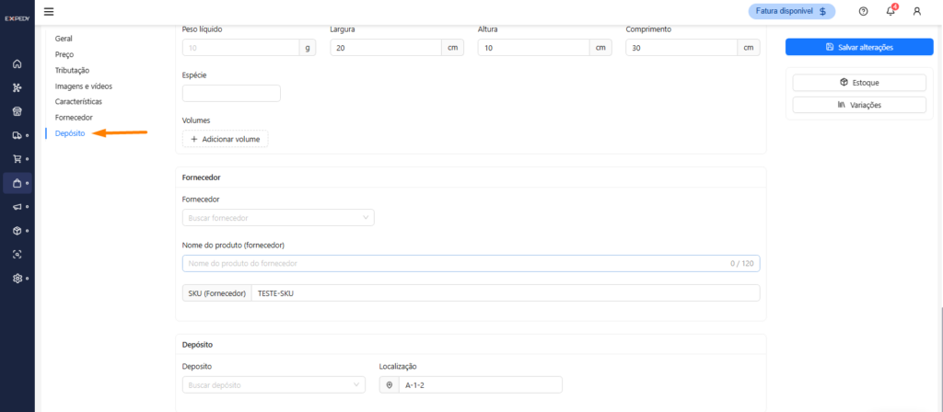Open the box inventory icon in sidebar

pyautogui.click(x=17, y=231)
